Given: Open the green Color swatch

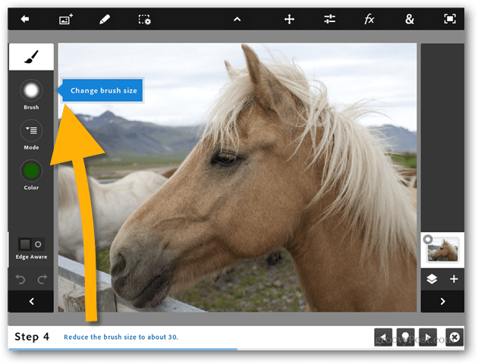Looking at the screenshot, I should [31, 171].
